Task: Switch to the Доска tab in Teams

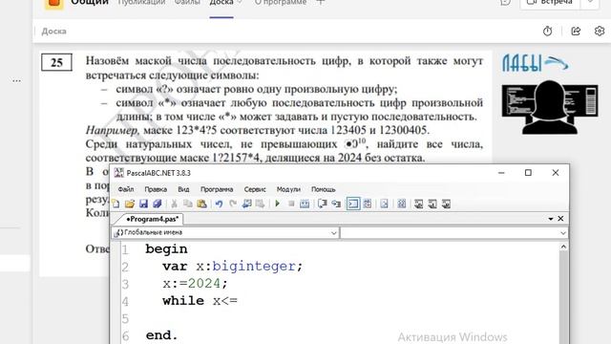Action: (x=221, y=2)
